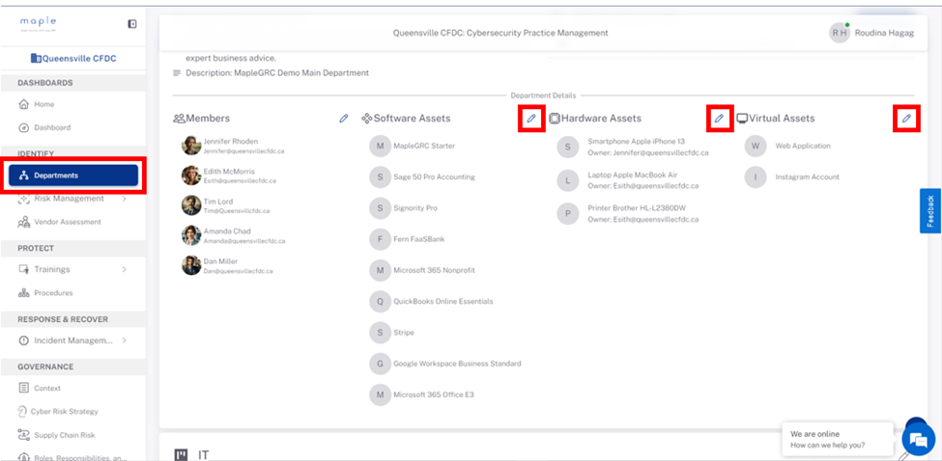The height and width of the screenshot is (461, 942).
Task: Click the Fern FaaSBank 'F' badge
Action: (x=380, y=239)
